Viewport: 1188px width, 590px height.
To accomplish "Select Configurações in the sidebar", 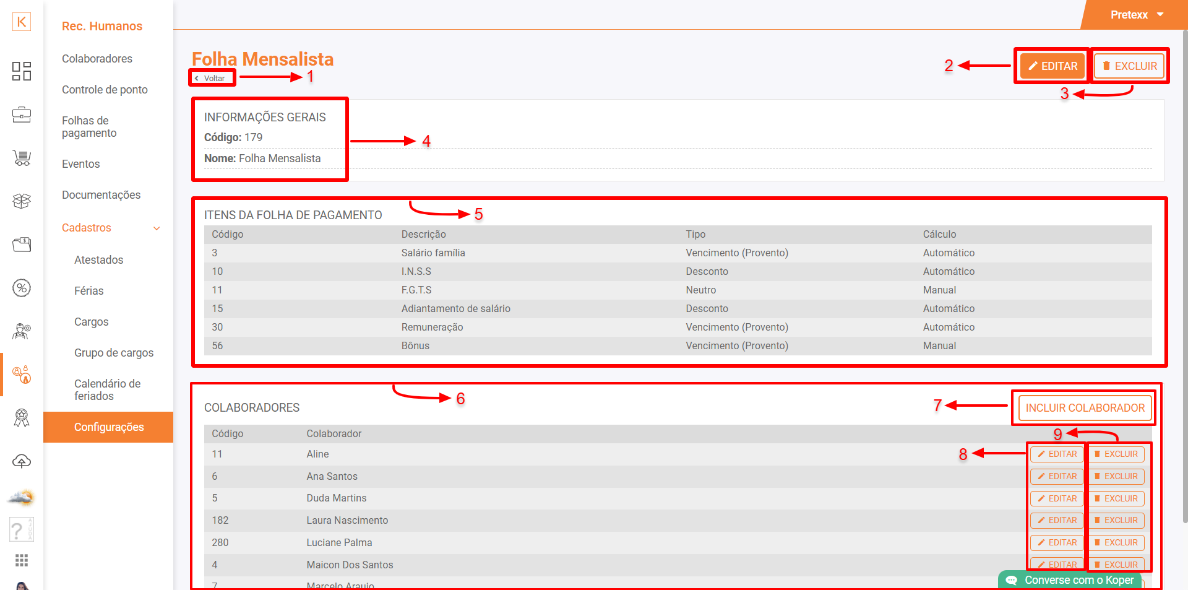I will tap(109, 427).
